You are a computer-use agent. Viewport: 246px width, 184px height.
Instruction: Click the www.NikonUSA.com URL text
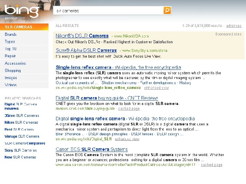(x=132, y=36)
